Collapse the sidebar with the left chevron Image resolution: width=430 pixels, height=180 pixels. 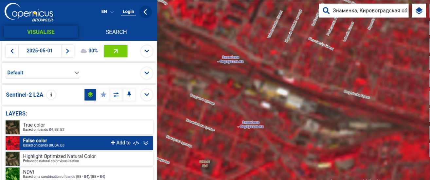tap(145, 12)
